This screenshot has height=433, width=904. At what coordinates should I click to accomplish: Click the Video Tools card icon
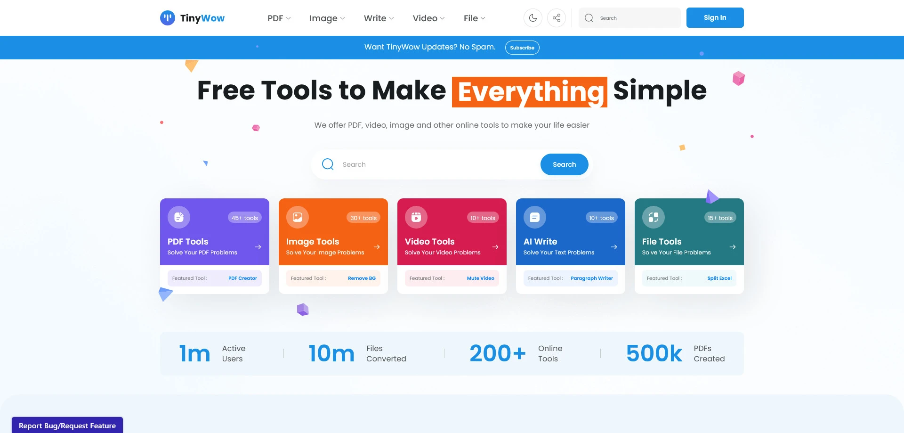[416, 217]
